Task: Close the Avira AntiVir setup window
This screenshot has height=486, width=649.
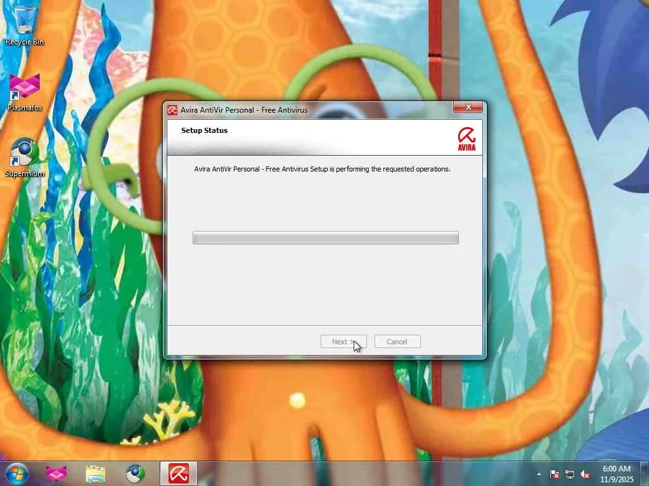Action: (468, 107)
